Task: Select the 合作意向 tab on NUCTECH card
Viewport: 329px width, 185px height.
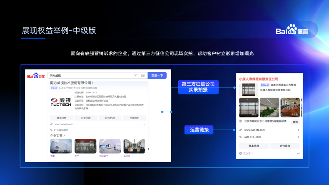Action: click(134, 118)
